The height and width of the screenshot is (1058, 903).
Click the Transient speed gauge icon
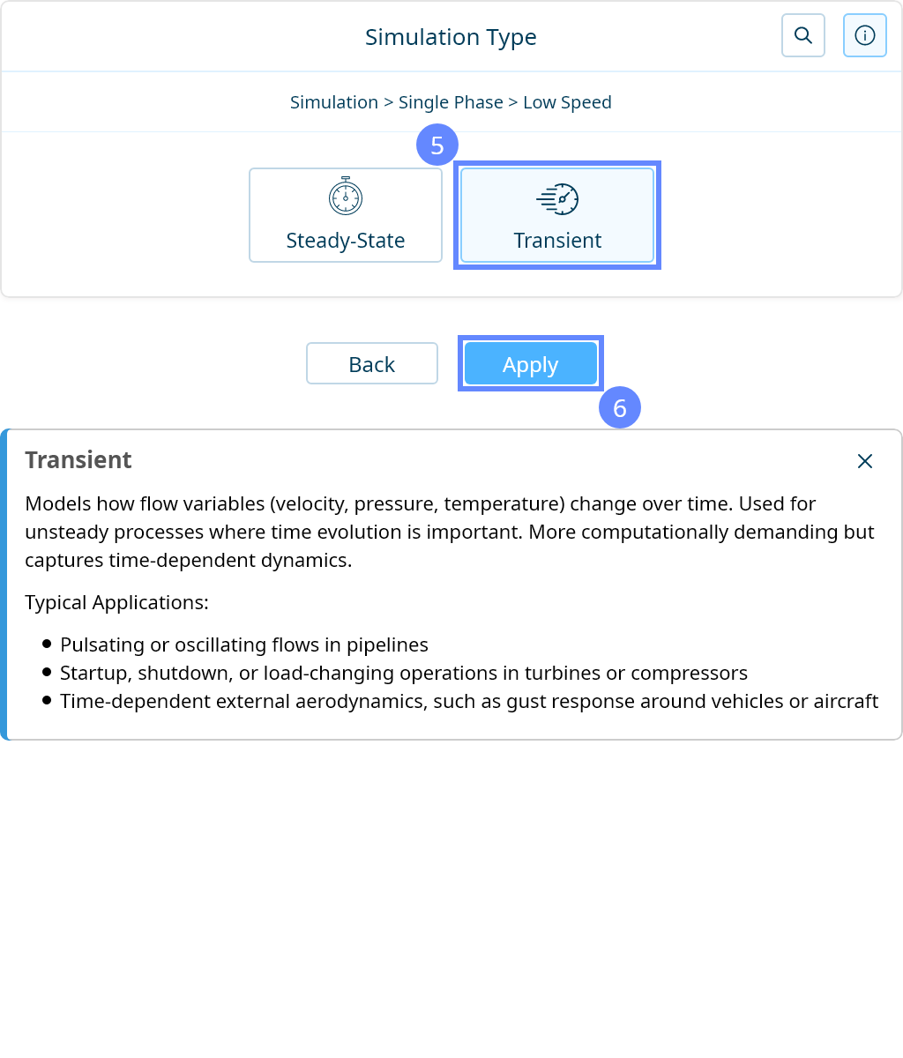557,199
